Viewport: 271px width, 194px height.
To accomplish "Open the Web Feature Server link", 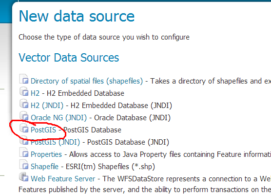I will point(63,179).
